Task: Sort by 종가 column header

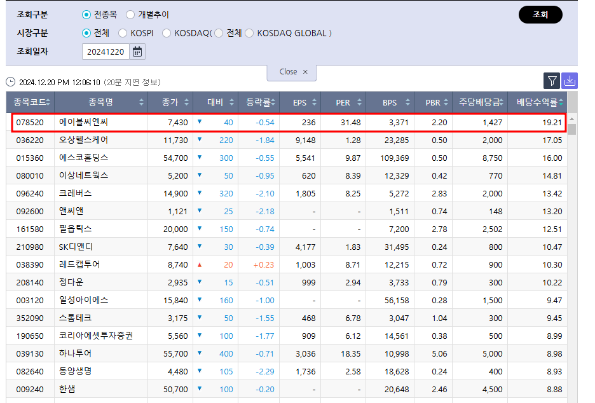Action: (171, 102)
